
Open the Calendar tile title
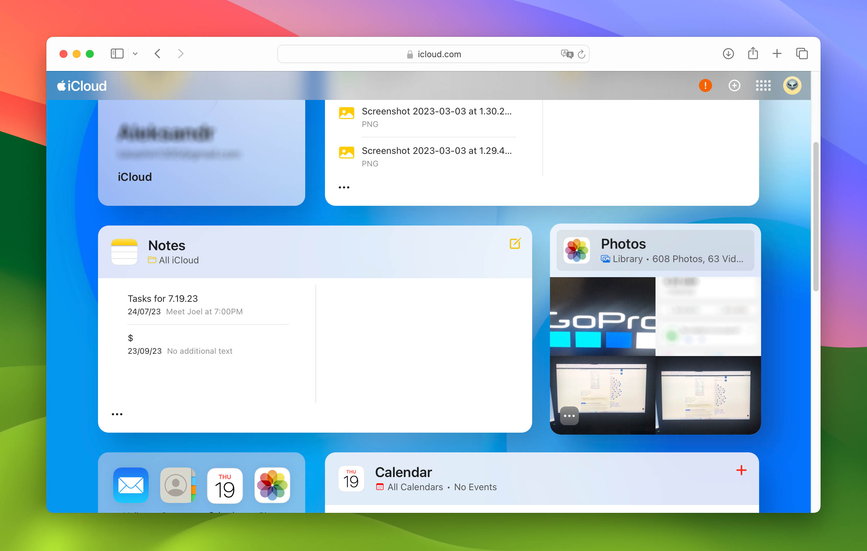pyautogui.click(x=403, y=472)
